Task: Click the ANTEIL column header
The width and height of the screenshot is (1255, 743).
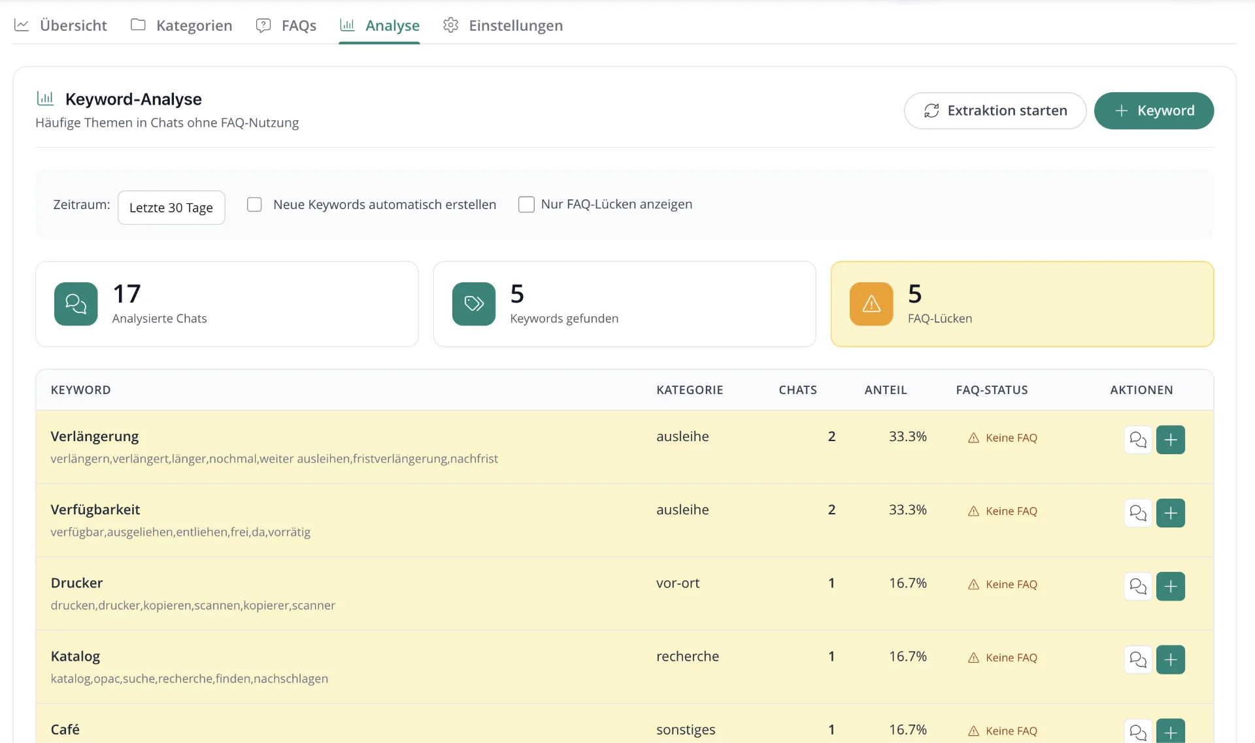Action: 886,390
